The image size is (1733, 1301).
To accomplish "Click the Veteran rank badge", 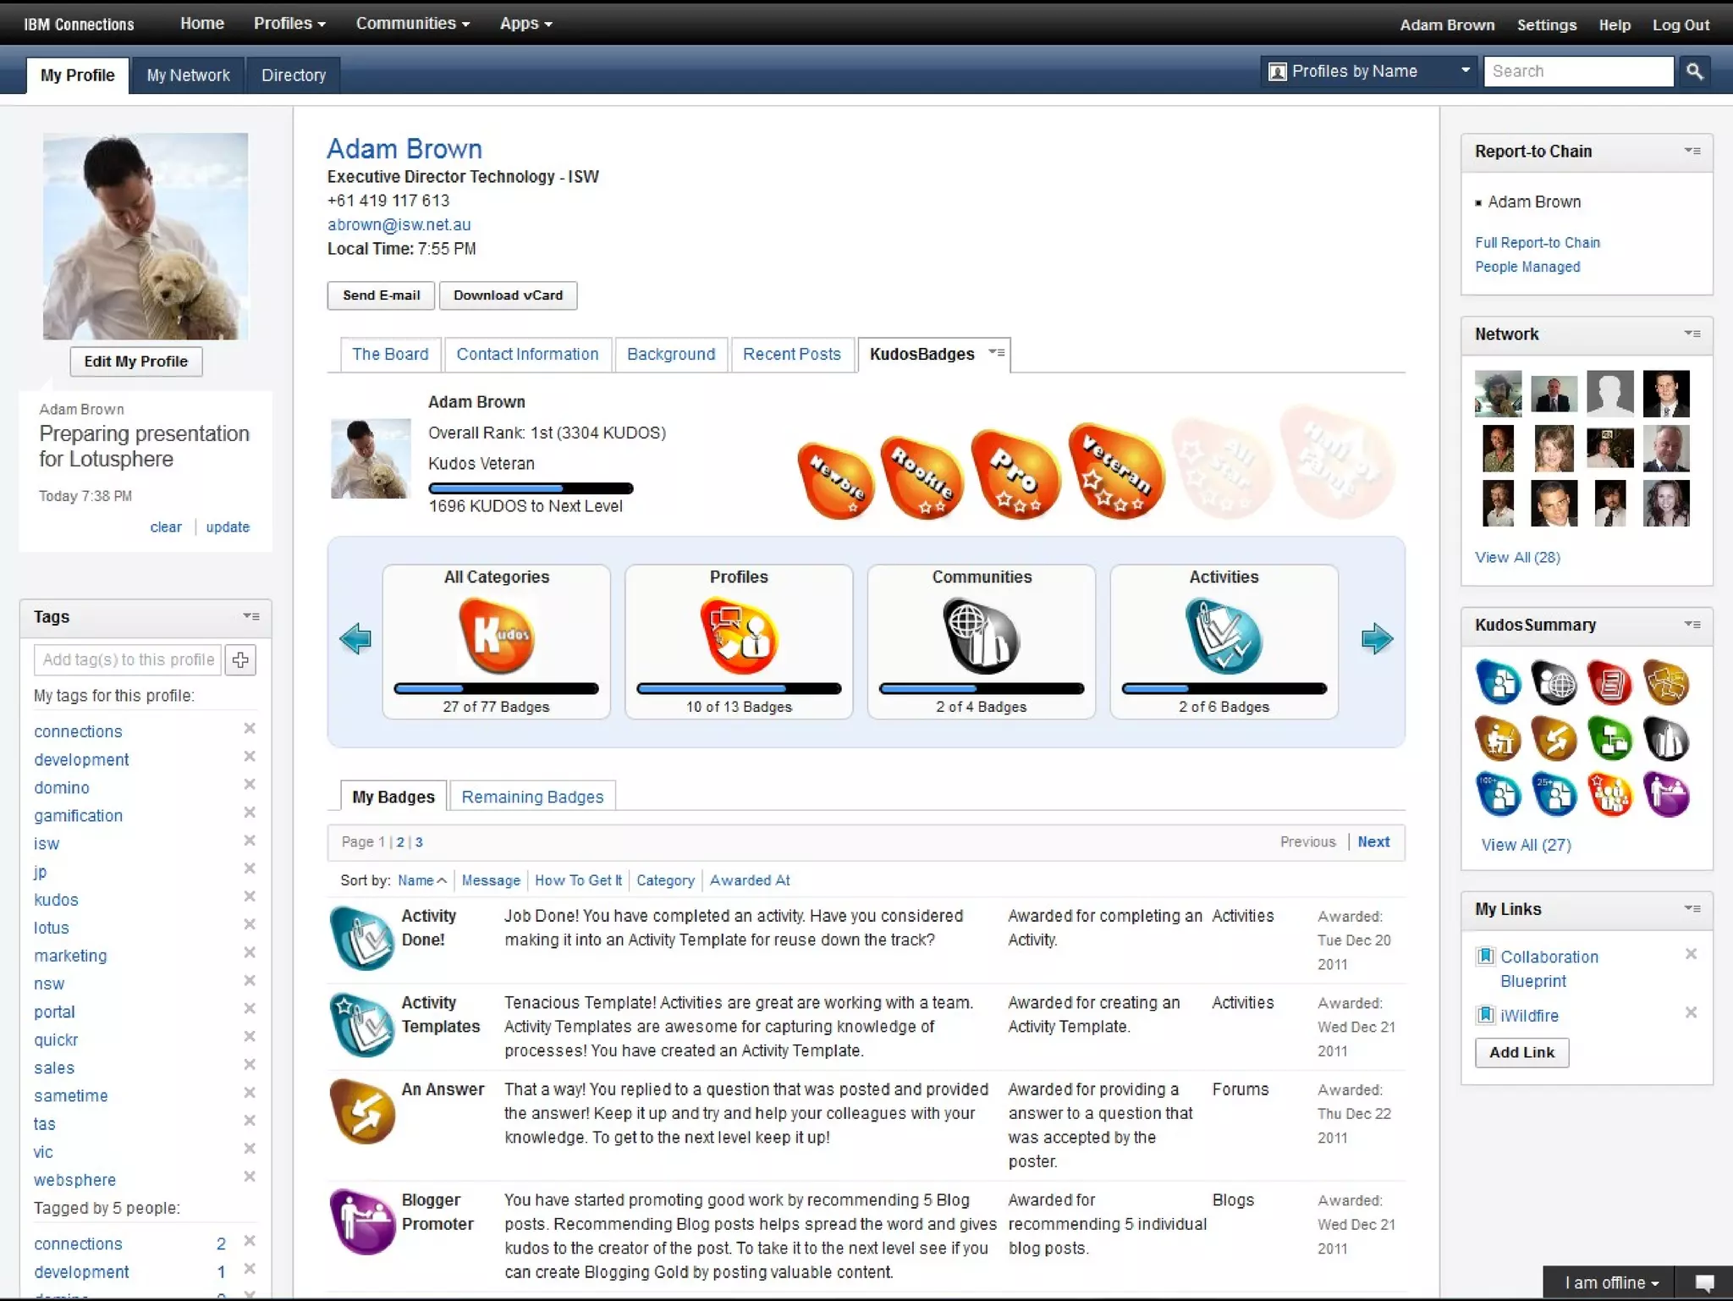I will click(1115, 471).
